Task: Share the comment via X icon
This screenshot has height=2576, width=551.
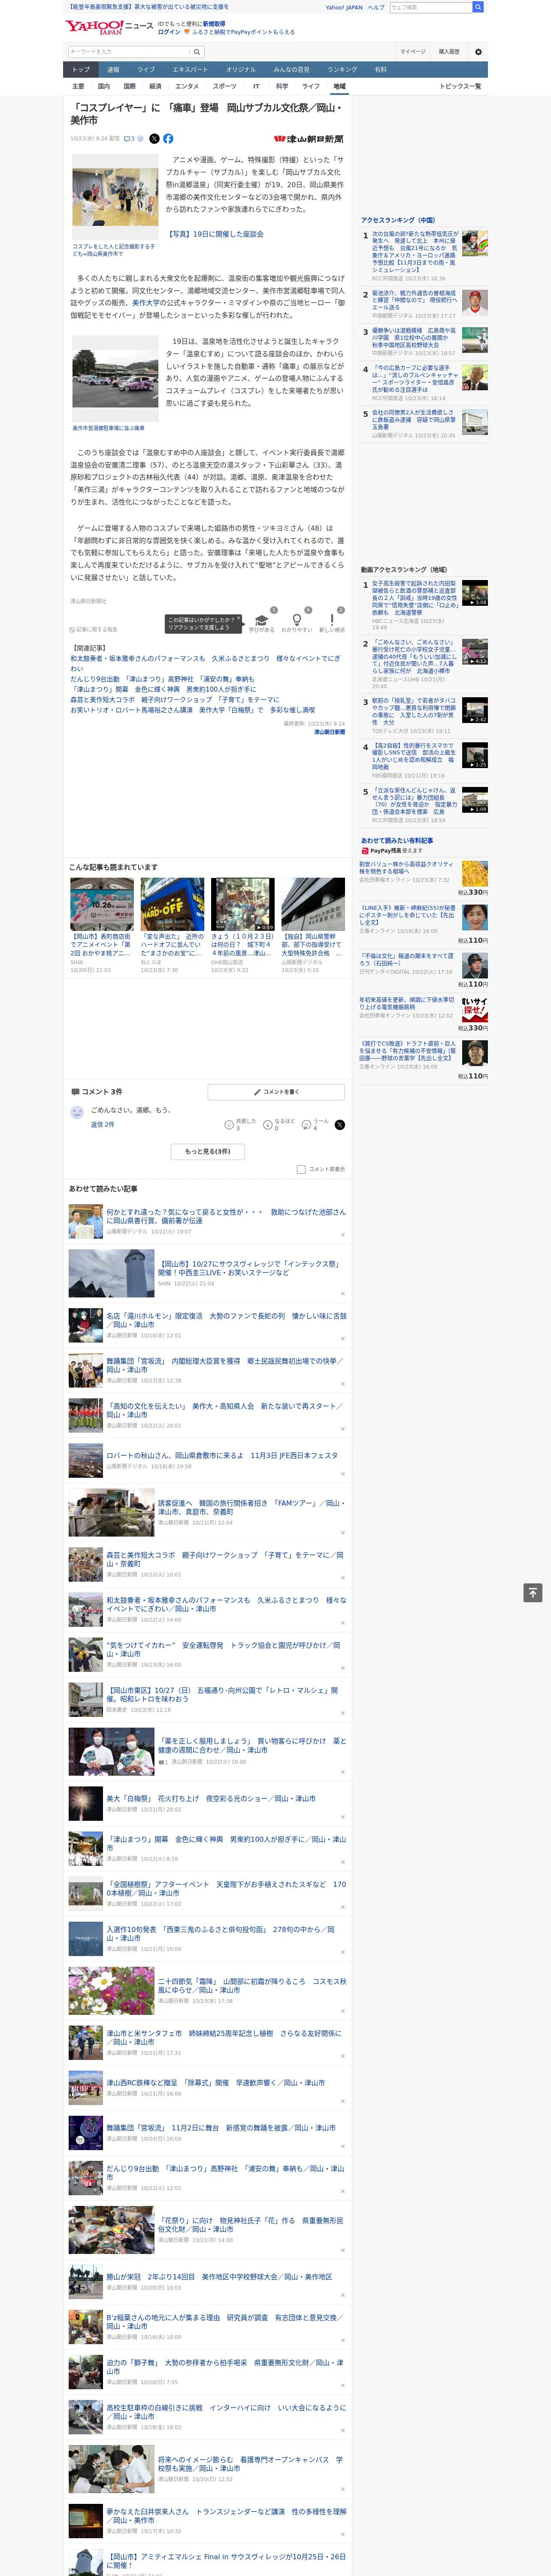Action: coord(340,1125)
